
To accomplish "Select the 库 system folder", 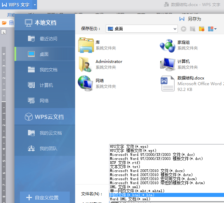I will click(x=97, y=45).
